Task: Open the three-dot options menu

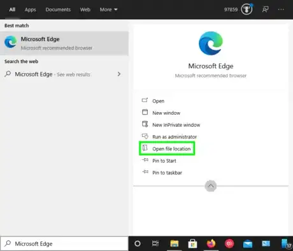Action: (x=281, y=10)
